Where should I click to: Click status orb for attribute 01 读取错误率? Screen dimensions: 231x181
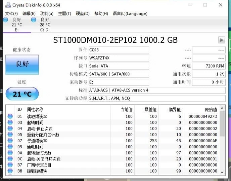tap(10, 116)
